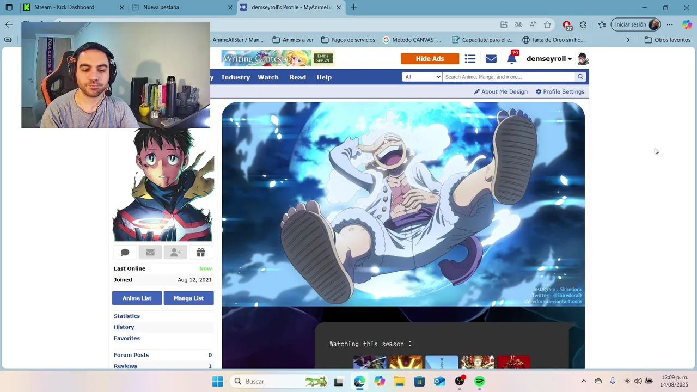Expand the All search category dropdown
The image size is (697, 392).
click(422, 77)
